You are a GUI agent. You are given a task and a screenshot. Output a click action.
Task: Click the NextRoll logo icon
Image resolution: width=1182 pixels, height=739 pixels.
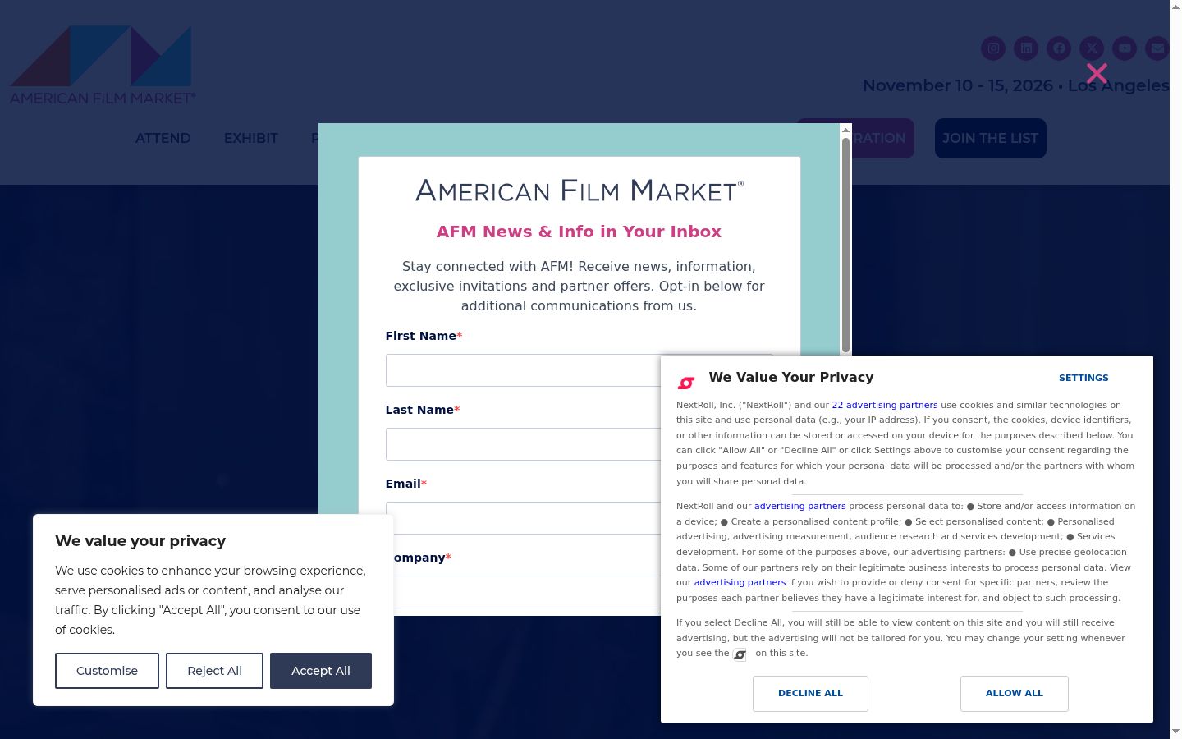tap(686, 383)
